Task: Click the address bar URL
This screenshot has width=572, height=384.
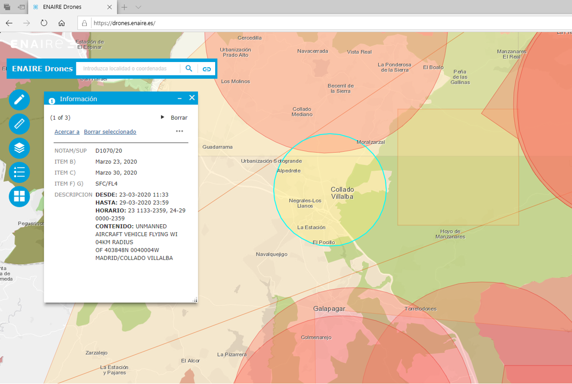Action: pyautogui.click(x=125, y=23)
